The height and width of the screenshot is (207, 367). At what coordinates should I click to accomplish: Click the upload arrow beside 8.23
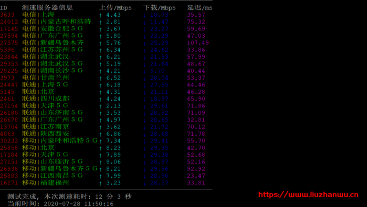point(100,148)
